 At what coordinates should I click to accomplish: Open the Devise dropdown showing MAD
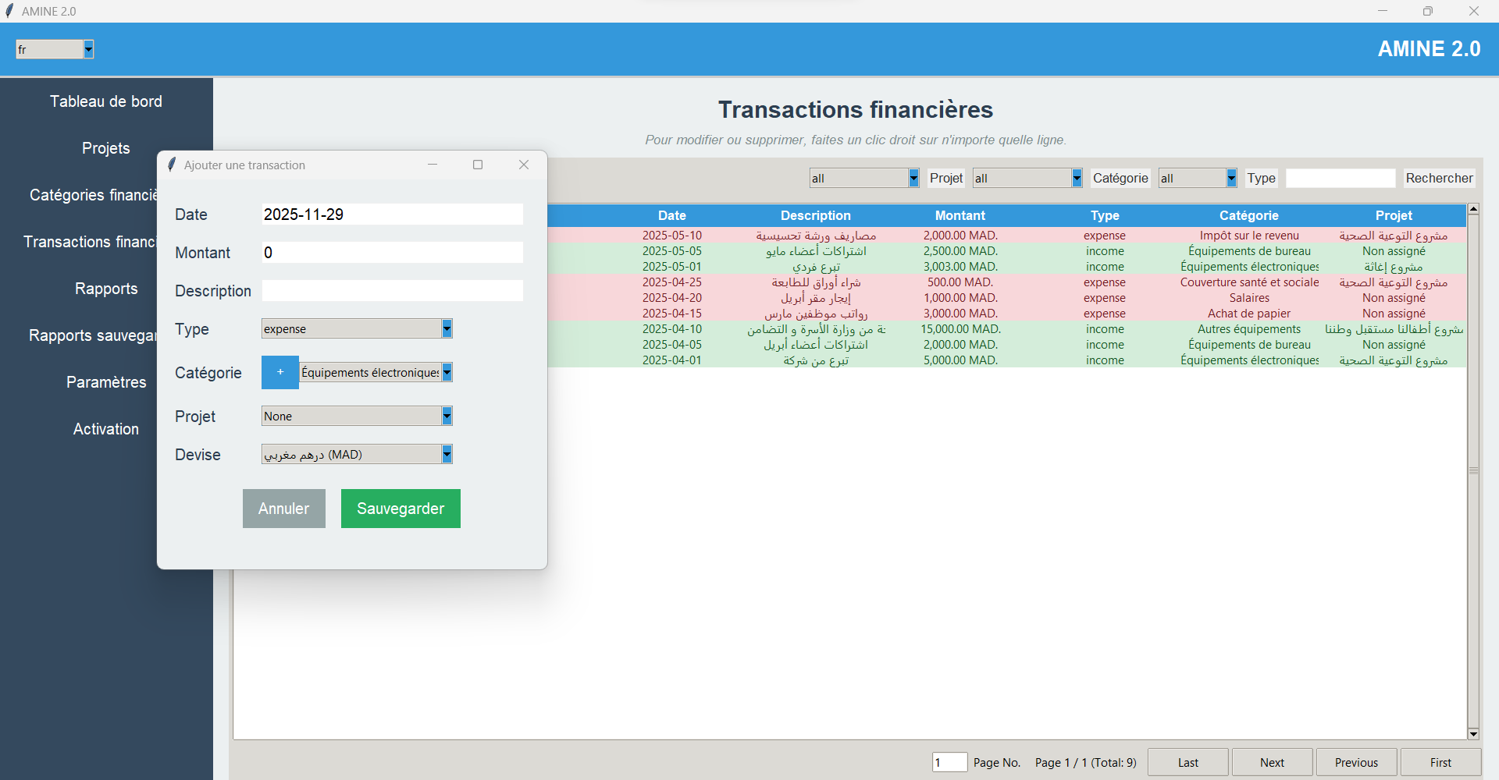click(445, 453)
